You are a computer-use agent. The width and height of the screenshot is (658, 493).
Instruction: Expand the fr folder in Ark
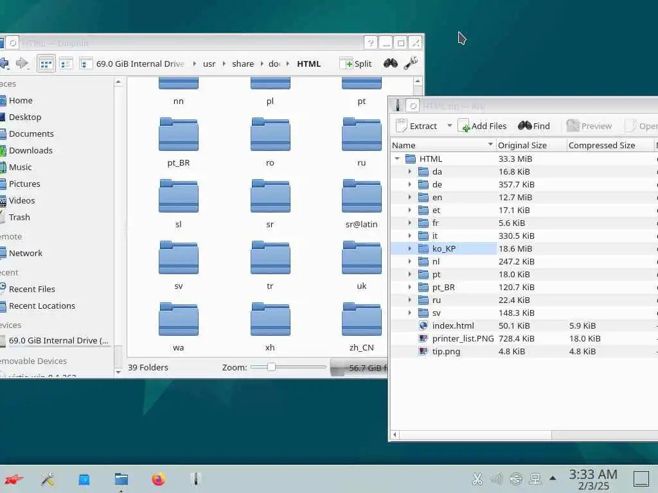(x=410, y=223)
